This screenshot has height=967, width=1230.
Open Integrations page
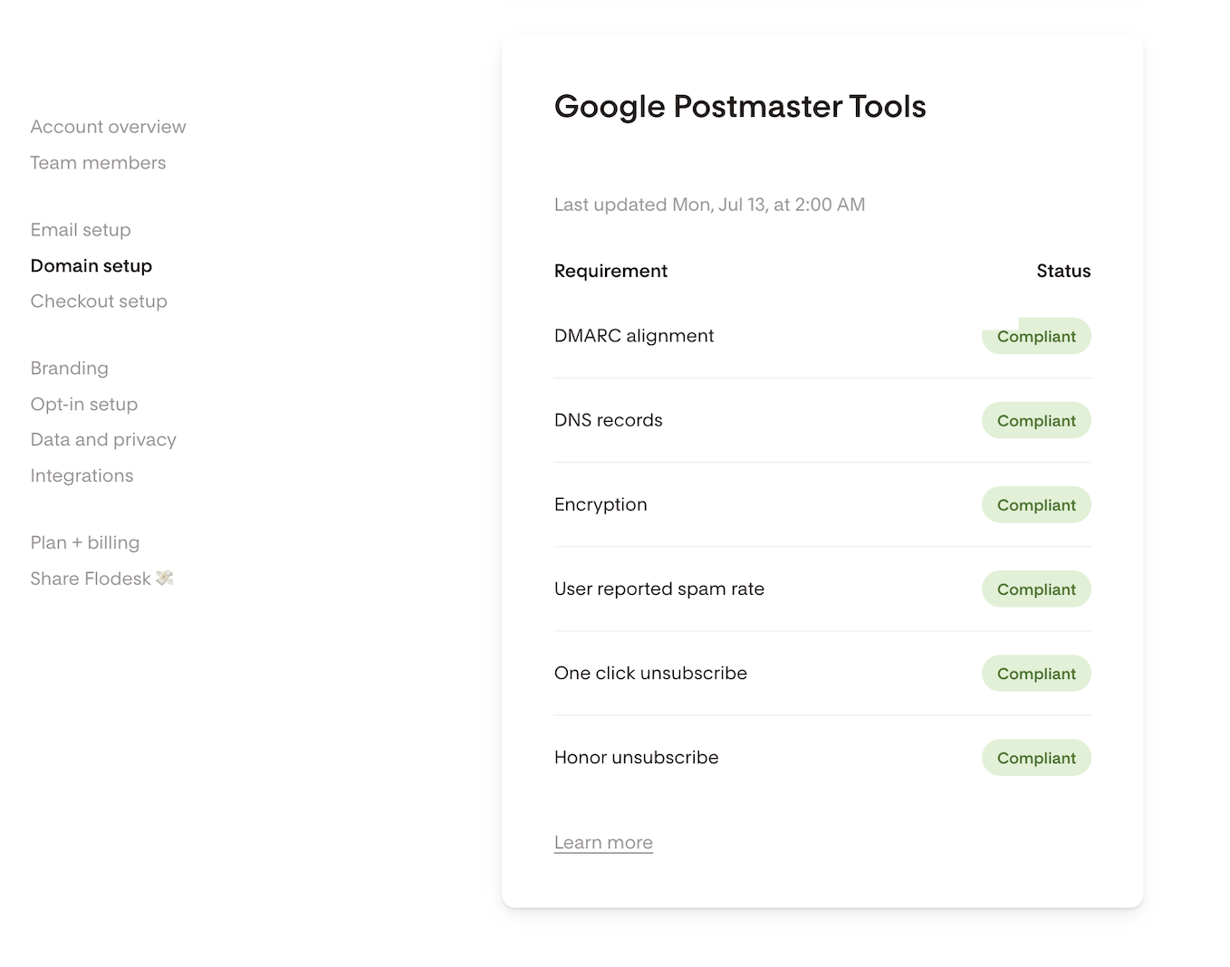pyautogui.click(x=82, y=475)
